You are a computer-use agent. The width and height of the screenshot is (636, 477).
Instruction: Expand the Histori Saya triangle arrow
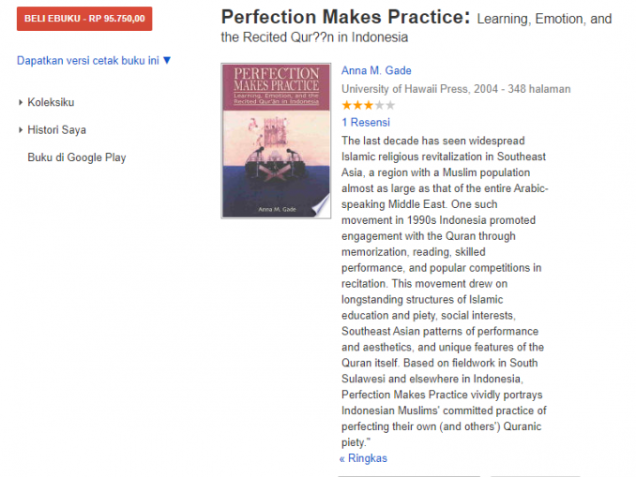coord(21,130)
